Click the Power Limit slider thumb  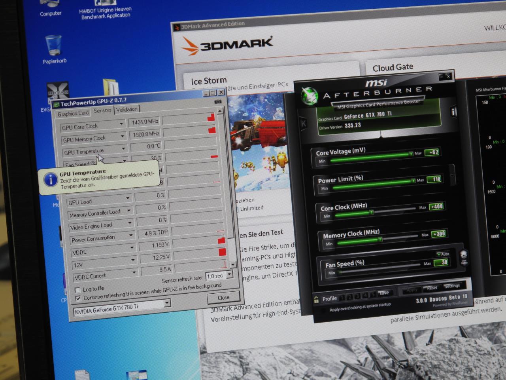[413, 181]
